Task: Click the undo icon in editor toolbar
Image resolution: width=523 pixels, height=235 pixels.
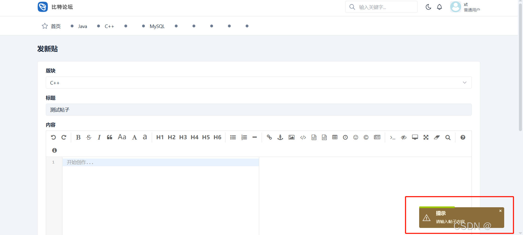Action: click(x=53, y=137)
